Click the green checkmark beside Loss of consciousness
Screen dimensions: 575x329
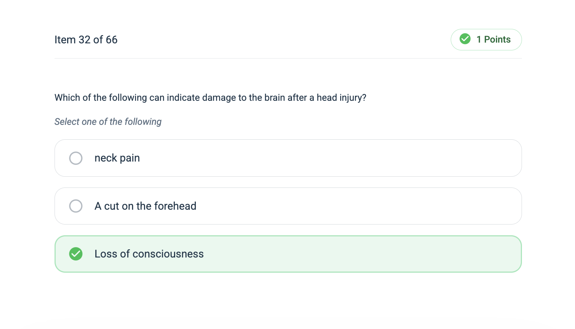[x=76, y=254]
